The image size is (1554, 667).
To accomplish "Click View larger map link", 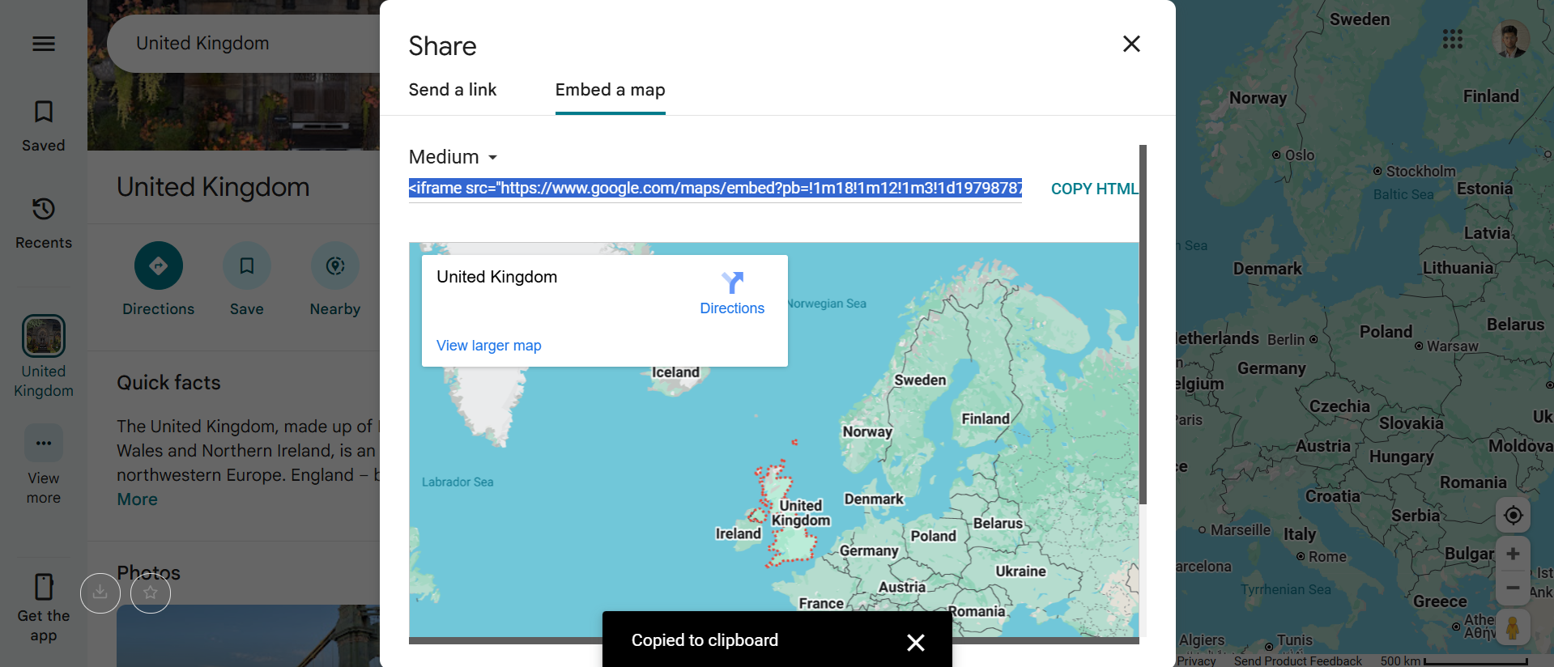I will point(488,346).
